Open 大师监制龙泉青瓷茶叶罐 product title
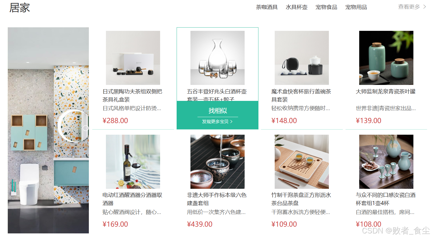431x238 pixels. click(385, 92)
